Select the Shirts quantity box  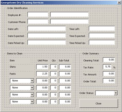(54, 67)
